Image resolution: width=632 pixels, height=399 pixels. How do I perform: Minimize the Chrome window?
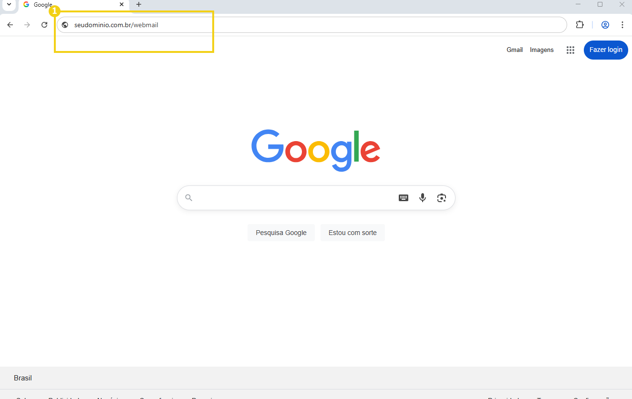(x=578, y=4)
